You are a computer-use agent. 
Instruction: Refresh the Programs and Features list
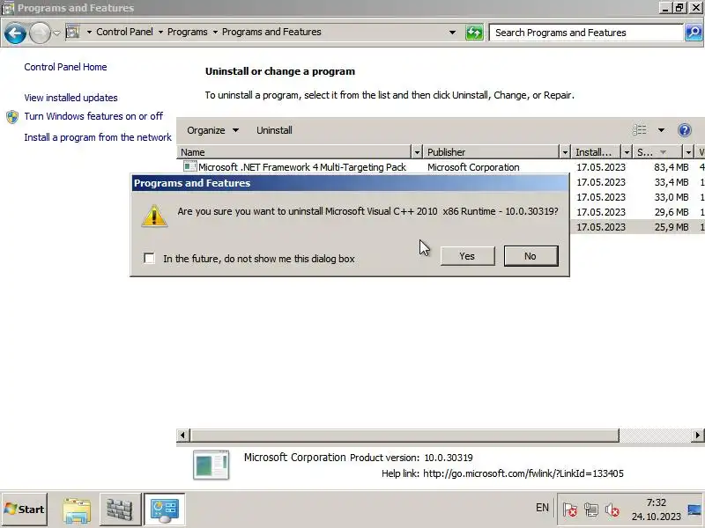pyautogui.click(x=474, y=33)
